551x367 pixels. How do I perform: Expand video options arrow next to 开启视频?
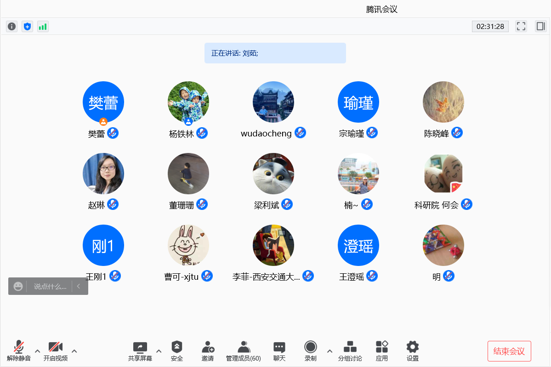[74, 351]
